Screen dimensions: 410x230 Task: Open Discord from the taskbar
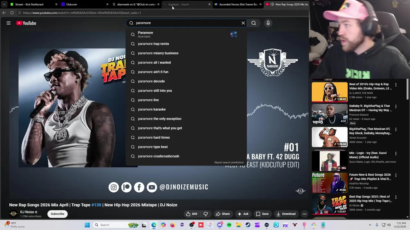click(220, 225)
